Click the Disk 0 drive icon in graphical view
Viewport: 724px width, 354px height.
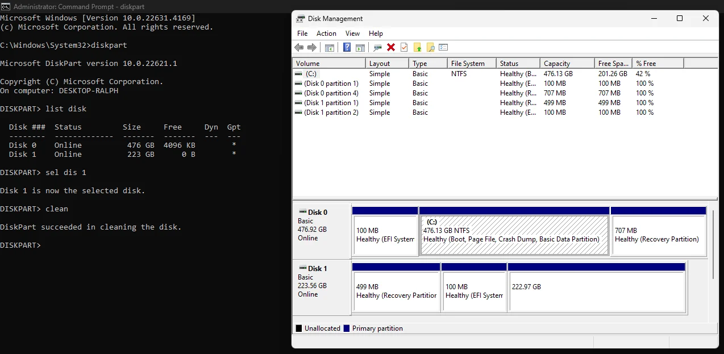click(302, 212)
